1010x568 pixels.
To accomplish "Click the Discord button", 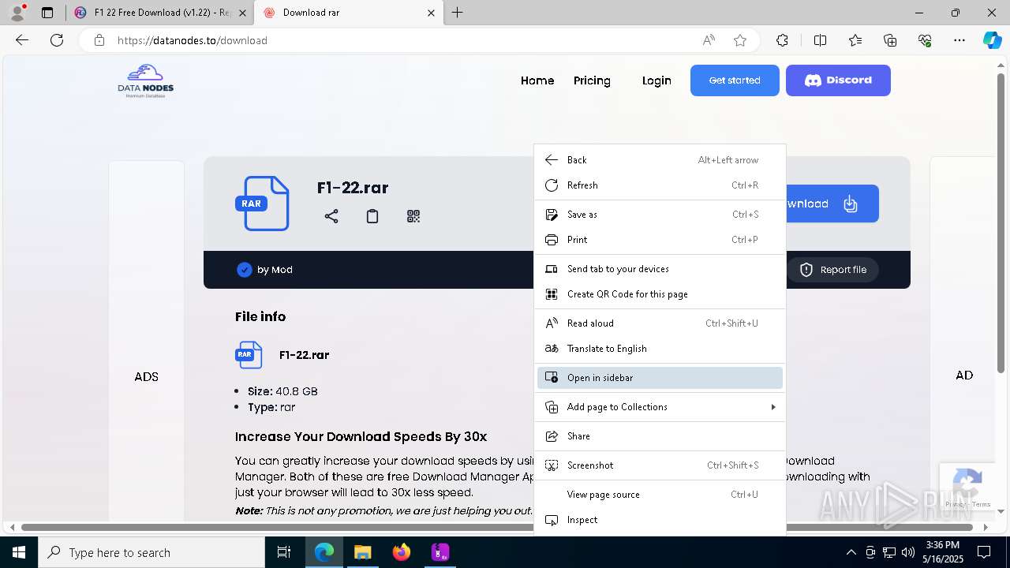I will point(838,80).
